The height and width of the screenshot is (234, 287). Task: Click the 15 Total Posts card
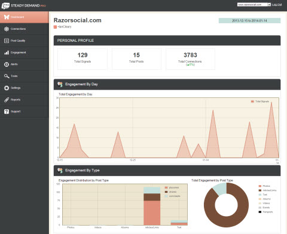136,59
